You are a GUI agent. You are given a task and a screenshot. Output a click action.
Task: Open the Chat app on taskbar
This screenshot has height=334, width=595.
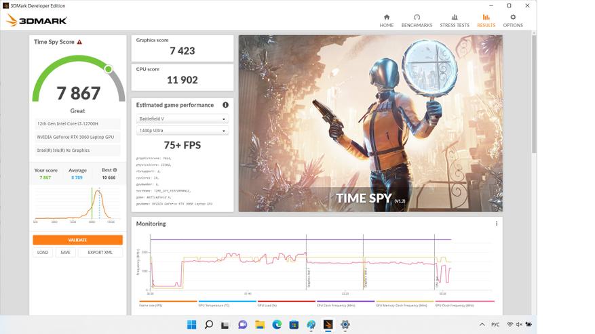point(242,325)
